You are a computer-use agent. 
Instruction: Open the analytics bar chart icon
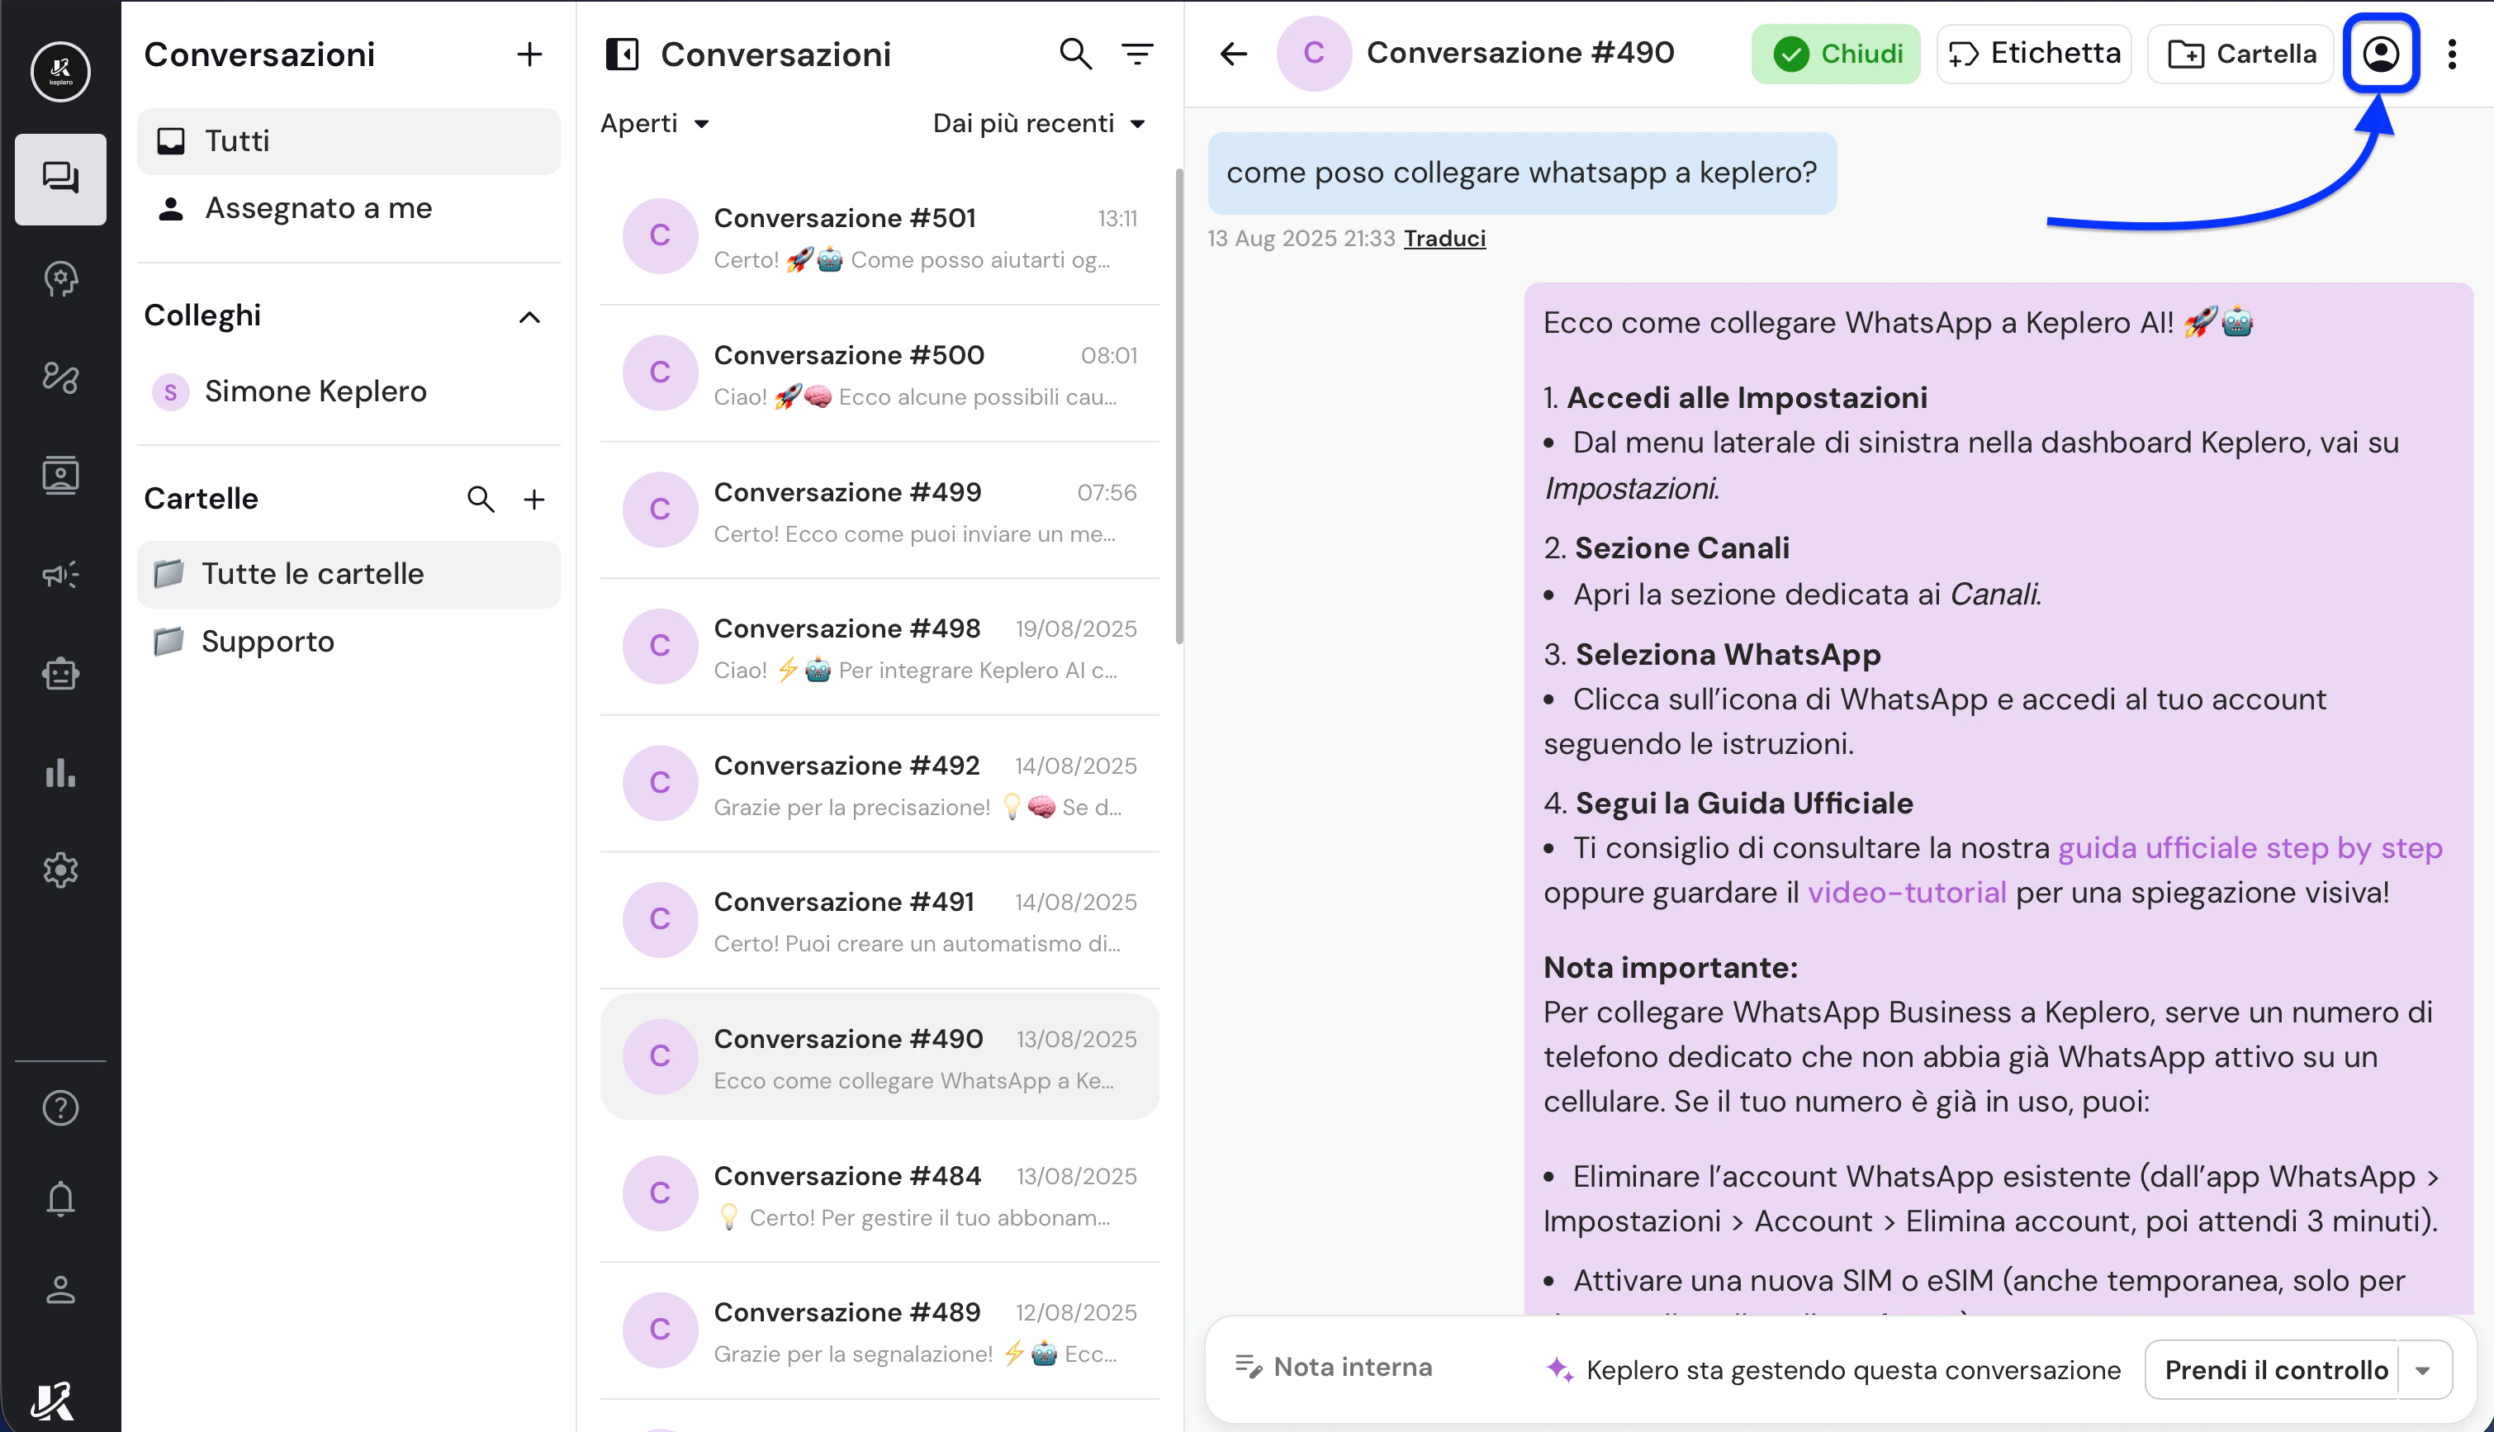click(60, 772)
